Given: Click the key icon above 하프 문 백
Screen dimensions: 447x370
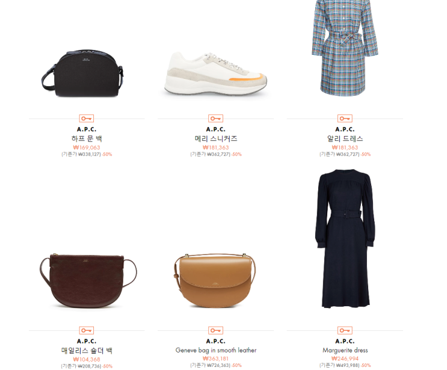Looking at the screenshot, I should [87, 119].
